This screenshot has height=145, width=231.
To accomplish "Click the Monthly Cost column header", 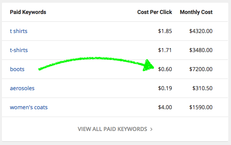I will [196, 12].
